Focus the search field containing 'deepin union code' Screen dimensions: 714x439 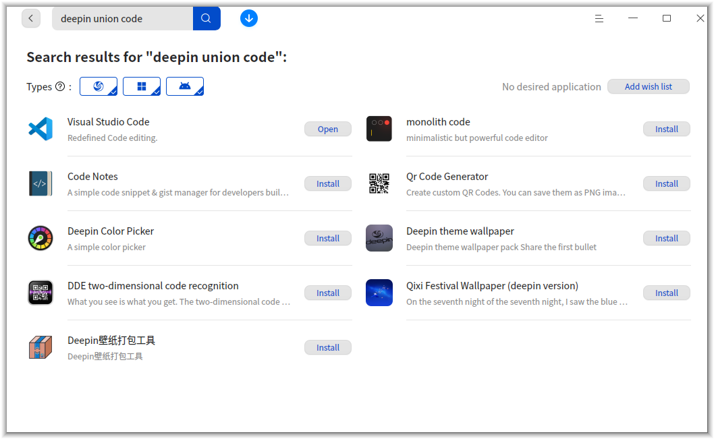tap(123, 18)
